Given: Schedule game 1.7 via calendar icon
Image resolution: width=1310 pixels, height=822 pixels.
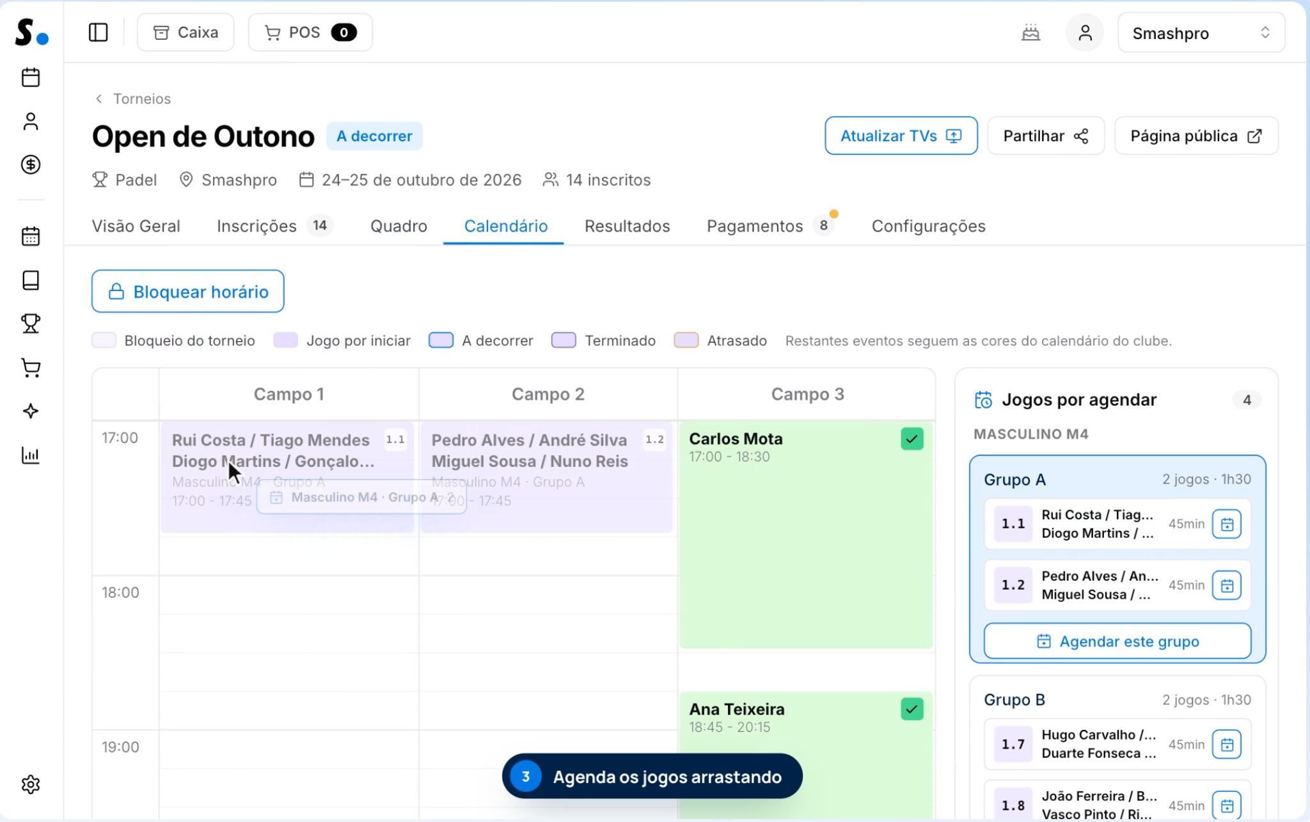Looking at the screenshot, I should [1227, 745].
